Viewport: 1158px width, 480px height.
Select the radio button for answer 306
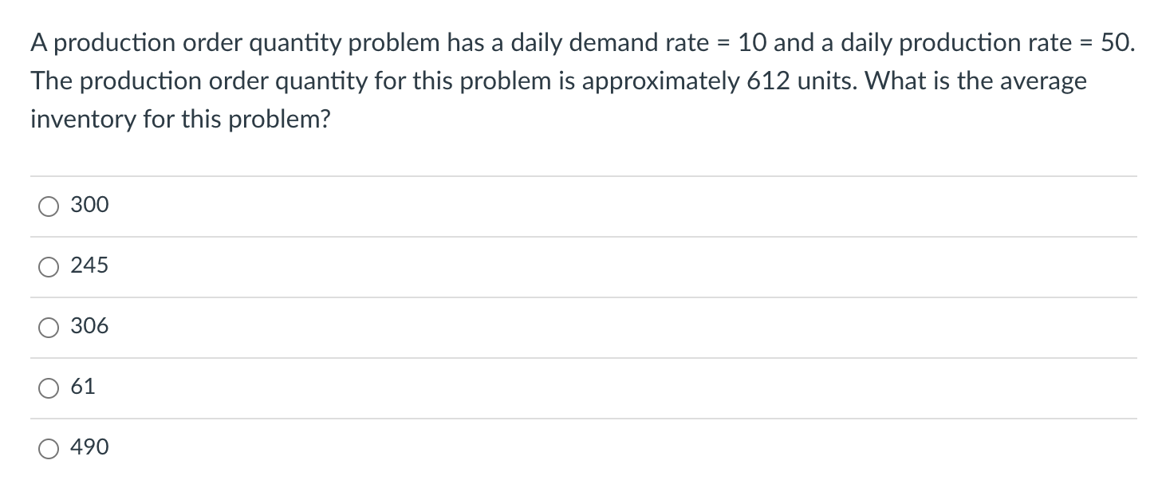click(48, 327)
